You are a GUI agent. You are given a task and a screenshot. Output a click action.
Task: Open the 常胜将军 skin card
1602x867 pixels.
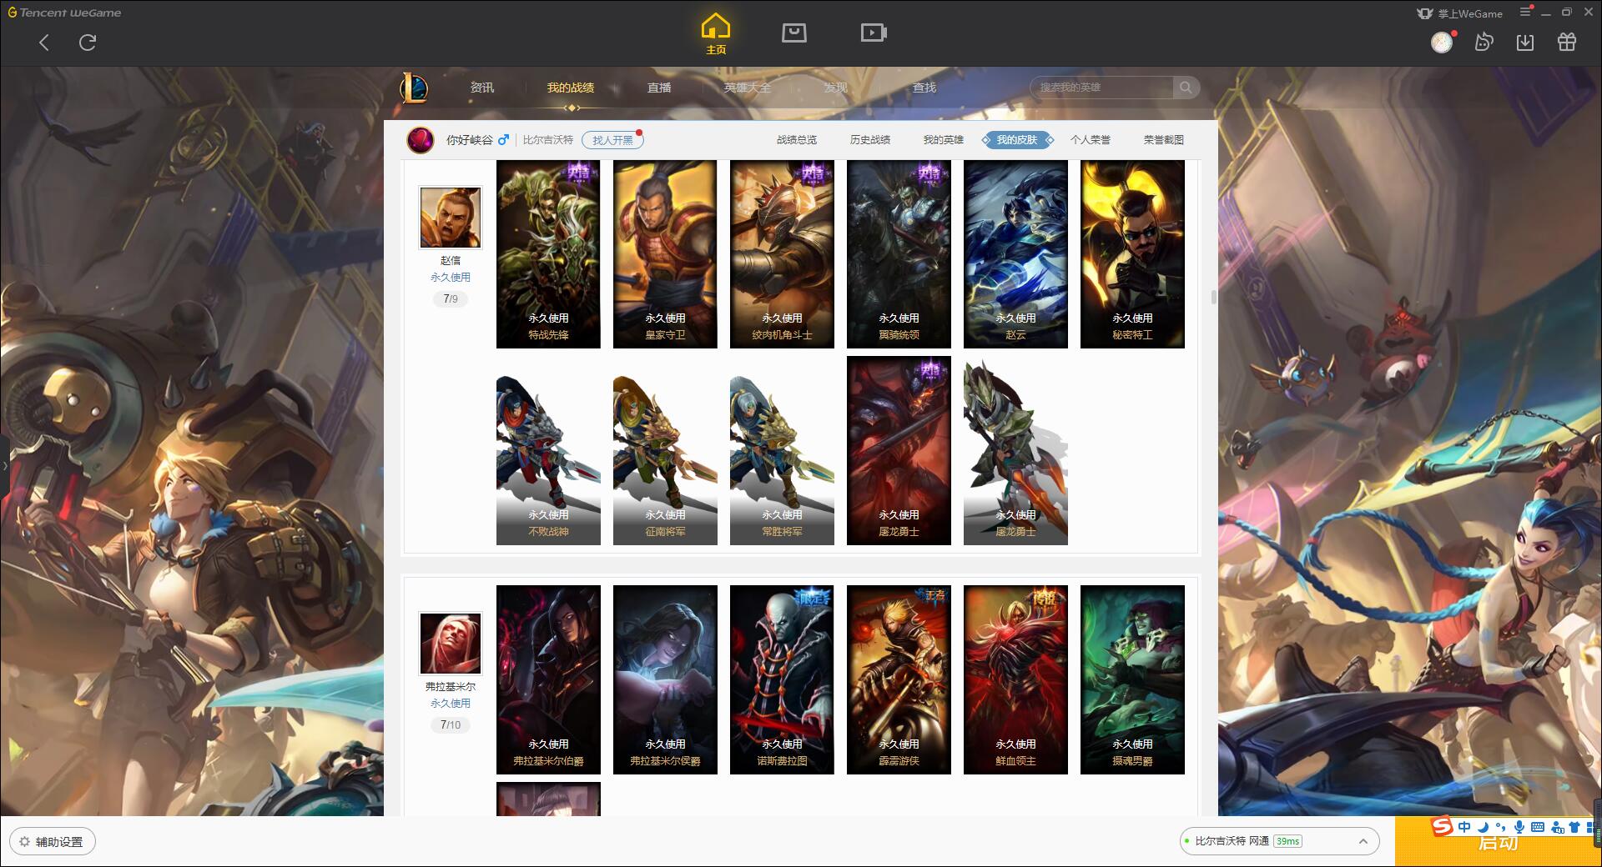point(782,451)
